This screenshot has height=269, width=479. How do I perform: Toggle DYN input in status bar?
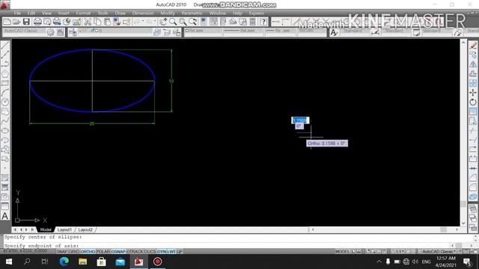pyautogui.click(x=162, y=252)
